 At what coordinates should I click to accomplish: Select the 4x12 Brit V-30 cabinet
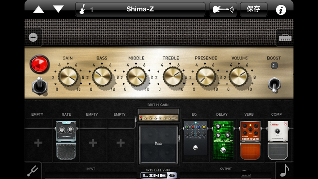pyautogui.click(x=158, y=144)
